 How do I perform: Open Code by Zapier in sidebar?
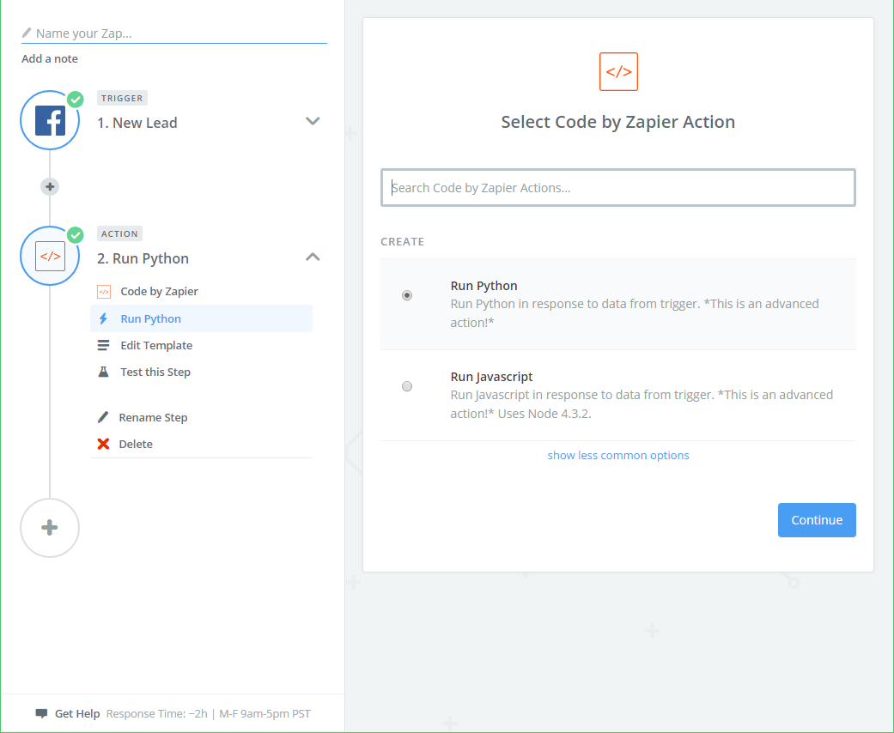click(159, 291)
